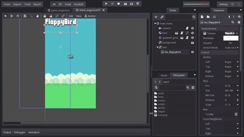Adjust the Rotation value stepper arrows
The width and height of the screenshot is (244, 137).
(x=238, y=100)
